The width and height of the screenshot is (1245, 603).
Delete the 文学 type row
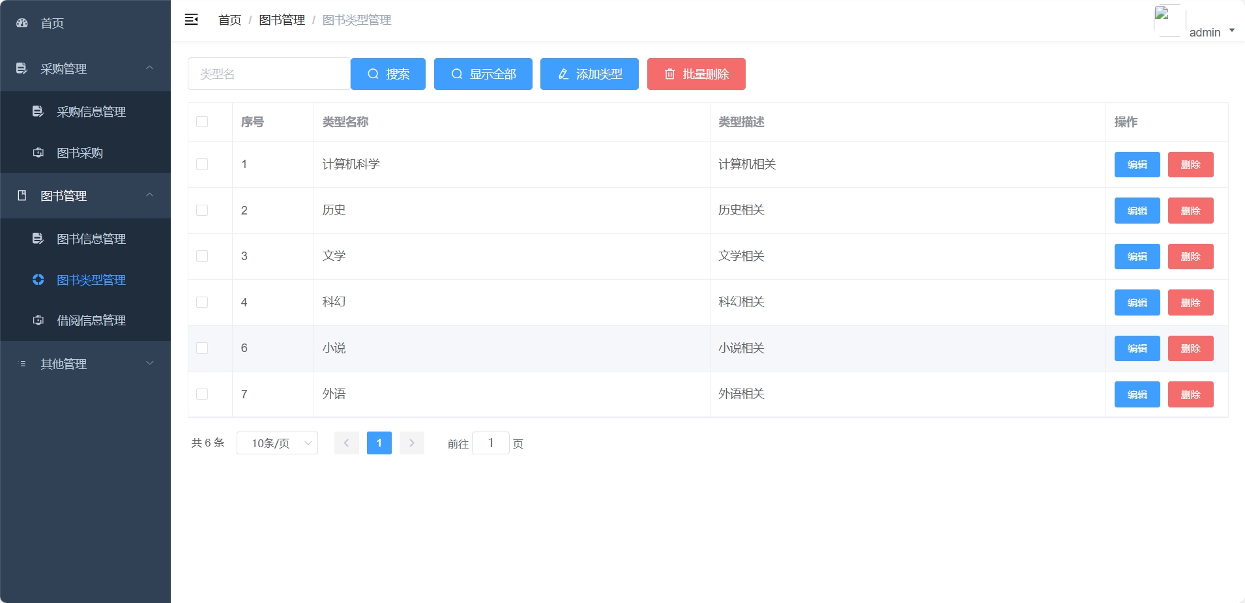[x=1190, y=256]
